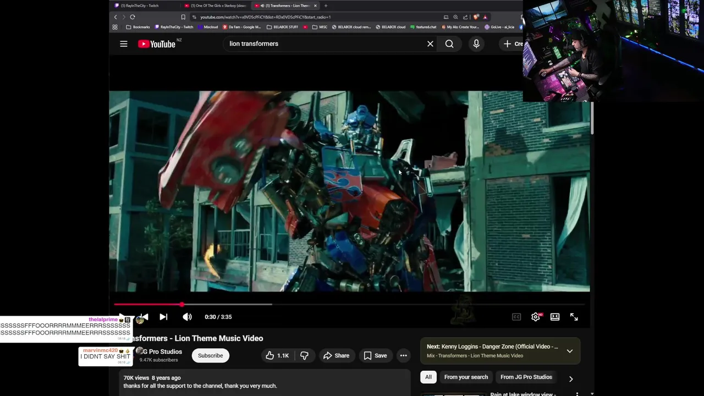Click the YouTube icon bookmark
This screenshot has width=704, height=396.
tap(305, 27)
